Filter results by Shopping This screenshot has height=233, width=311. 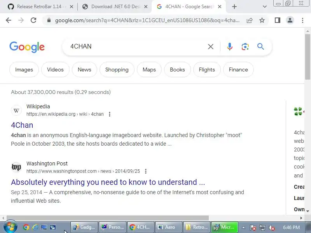point(117,70)
